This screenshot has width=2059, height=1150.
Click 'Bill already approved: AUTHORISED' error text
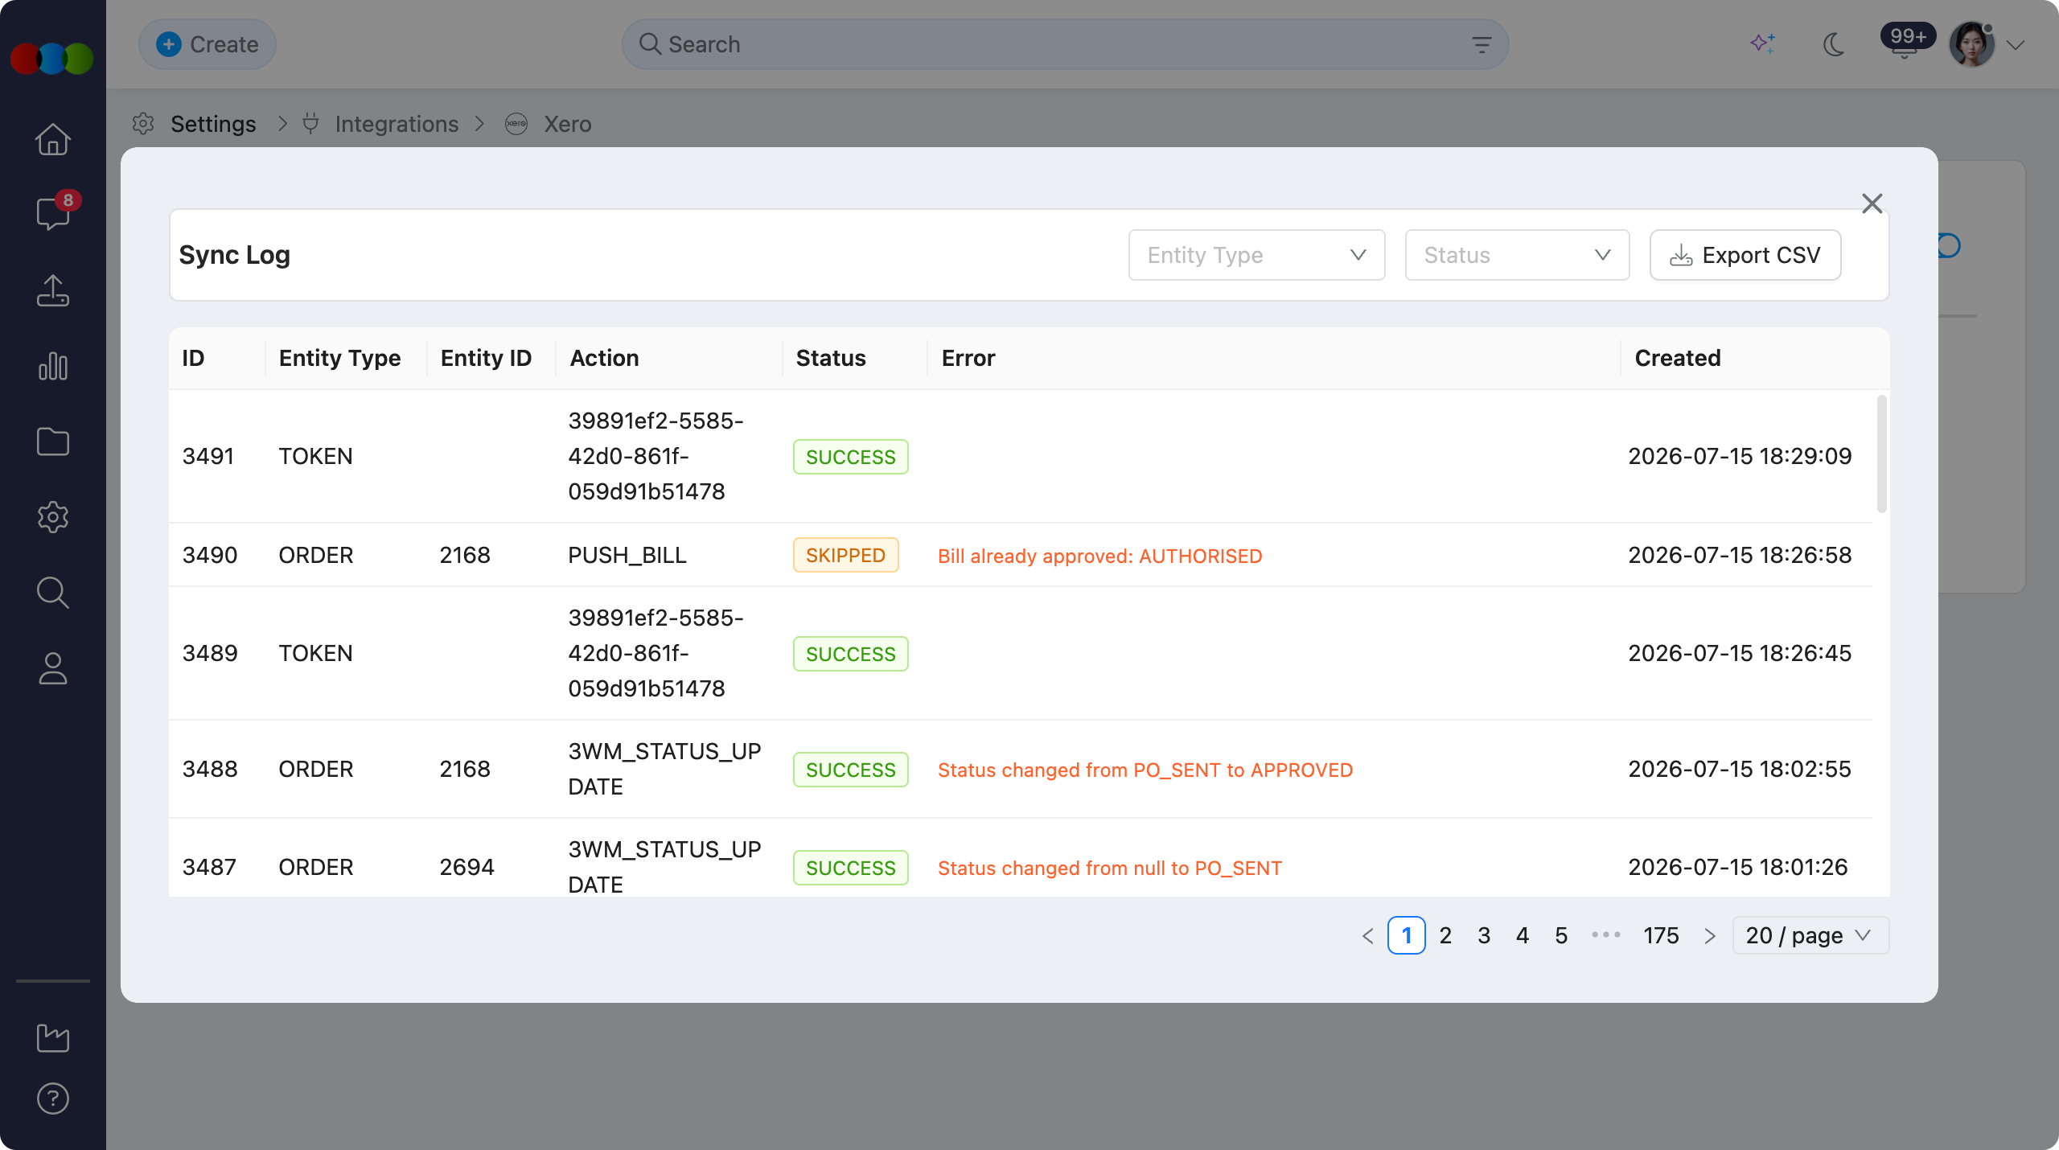(1100, 556)
